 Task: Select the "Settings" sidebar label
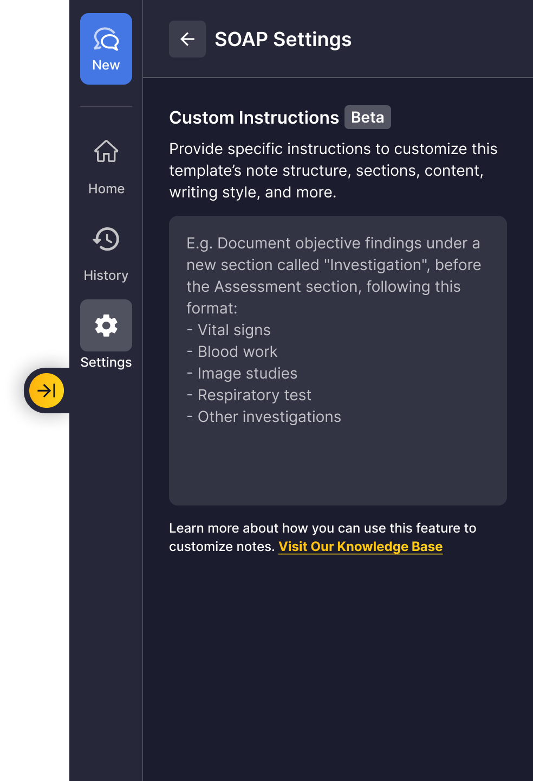106,362
